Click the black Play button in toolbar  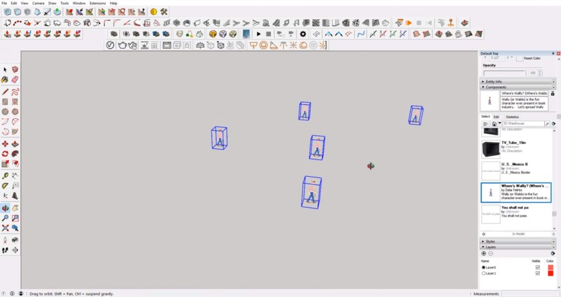point(259,34)
